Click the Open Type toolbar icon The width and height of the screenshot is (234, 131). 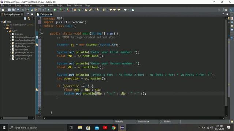[86, 10]
